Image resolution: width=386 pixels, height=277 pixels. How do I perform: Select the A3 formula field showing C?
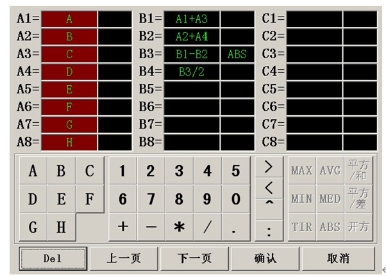[x=69, y=54]
